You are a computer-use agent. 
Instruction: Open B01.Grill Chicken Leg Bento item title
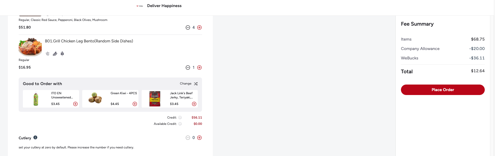(x=89, y=41)
